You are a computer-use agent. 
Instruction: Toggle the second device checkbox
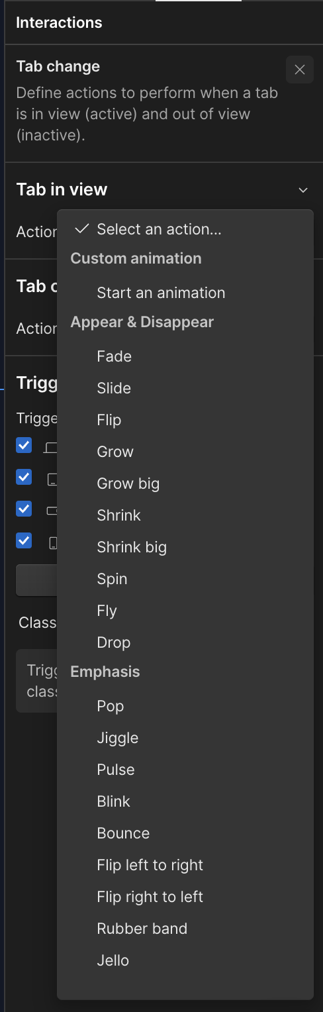24,477
